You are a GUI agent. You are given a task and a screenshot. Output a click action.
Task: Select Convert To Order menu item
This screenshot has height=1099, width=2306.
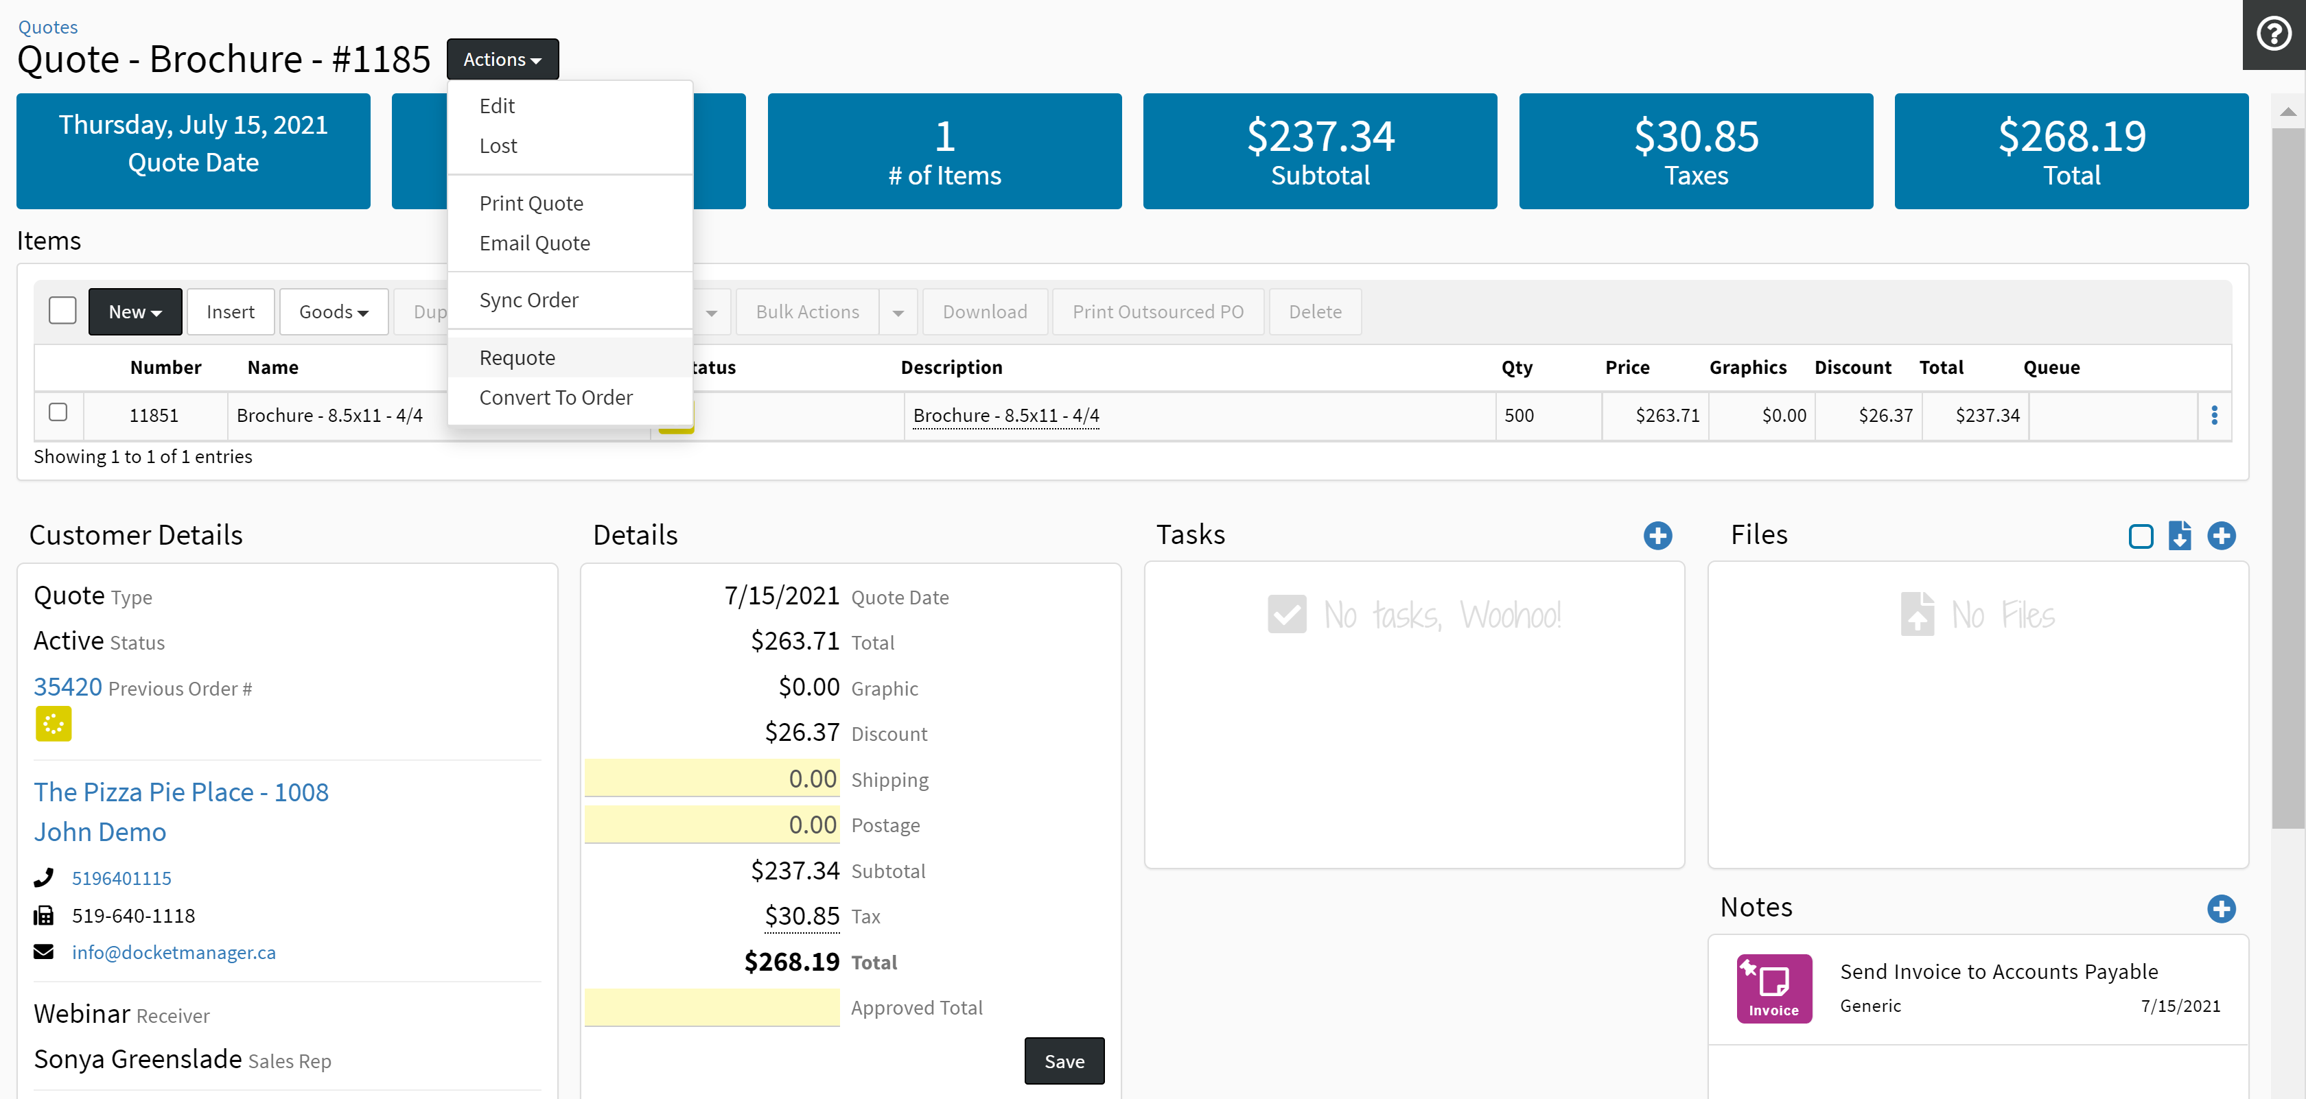pyautogui.click(x=555, y=397)
